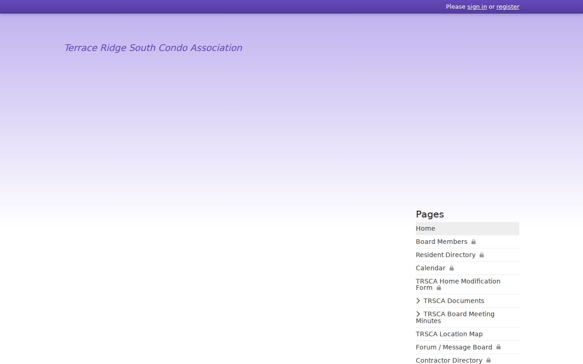Click the lock icon under TRSCA Home Modification Form
583x364 pixels.
coord(439,288)
